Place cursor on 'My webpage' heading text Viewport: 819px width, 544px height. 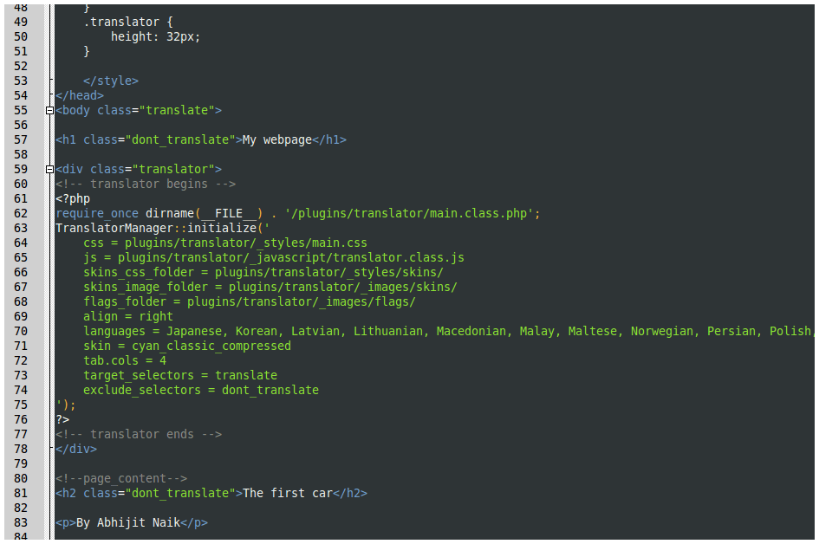click(x=276, y=140)
